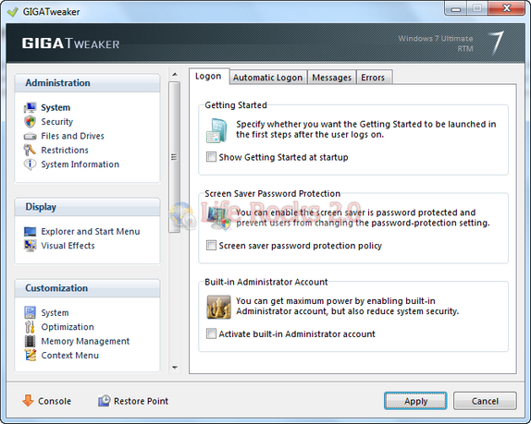Screen dimensions: 531x424
Task: Click the Apply button
Action: (x=415, y=401)
